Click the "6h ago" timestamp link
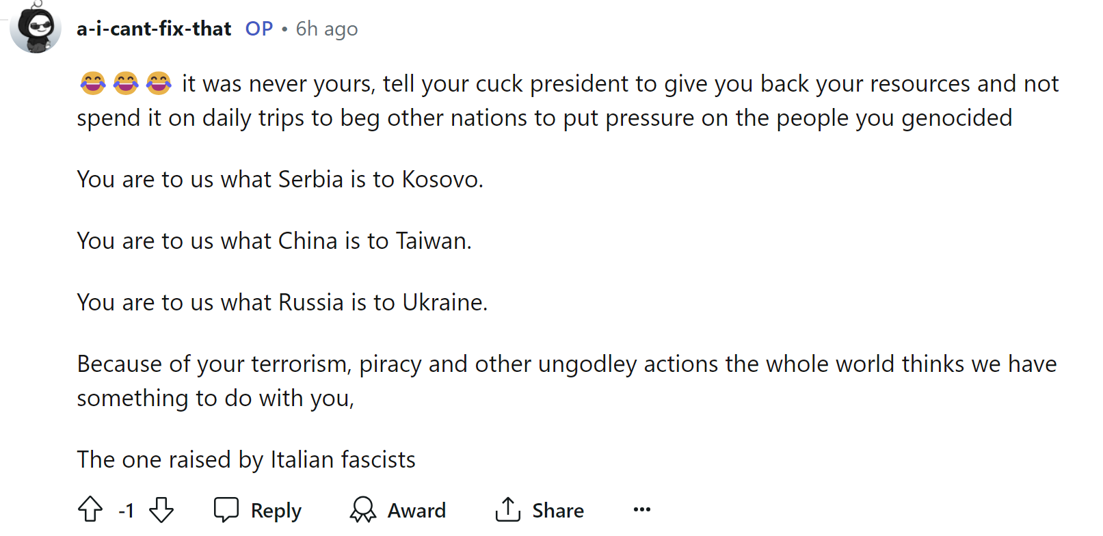Image resolution: width=1103 pixels, height=536 pixels. [326, 29]
